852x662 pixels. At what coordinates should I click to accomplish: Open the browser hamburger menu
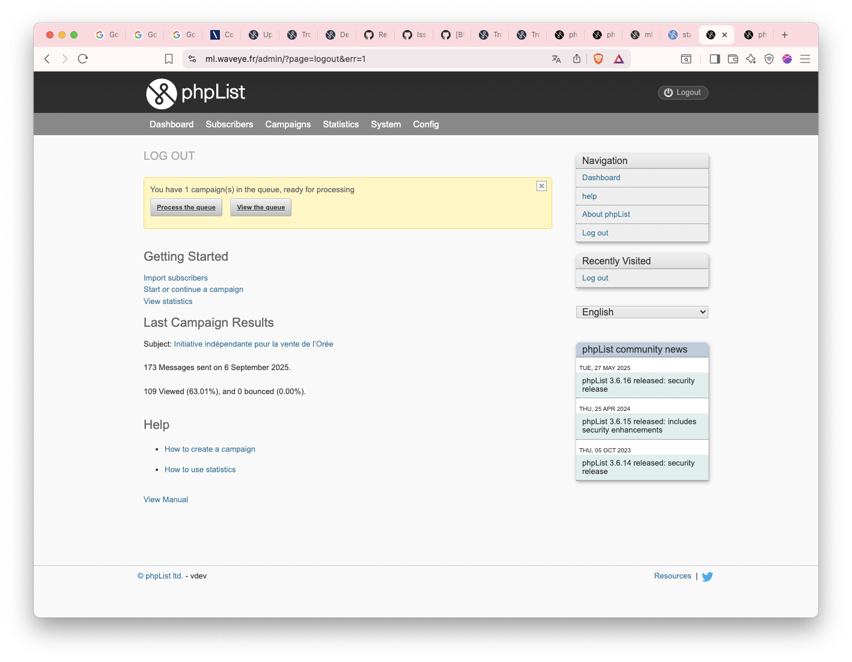(x=805, y=59)
